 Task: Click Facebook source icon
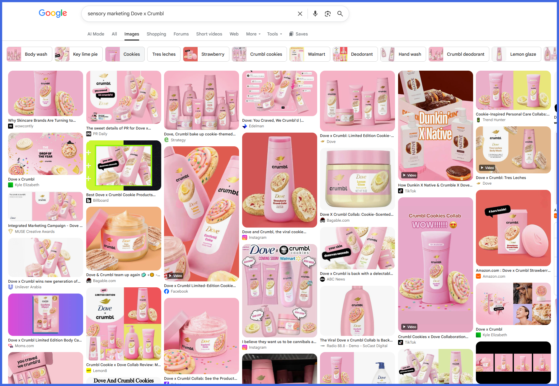pyautogui.click(x=167, y=291)
